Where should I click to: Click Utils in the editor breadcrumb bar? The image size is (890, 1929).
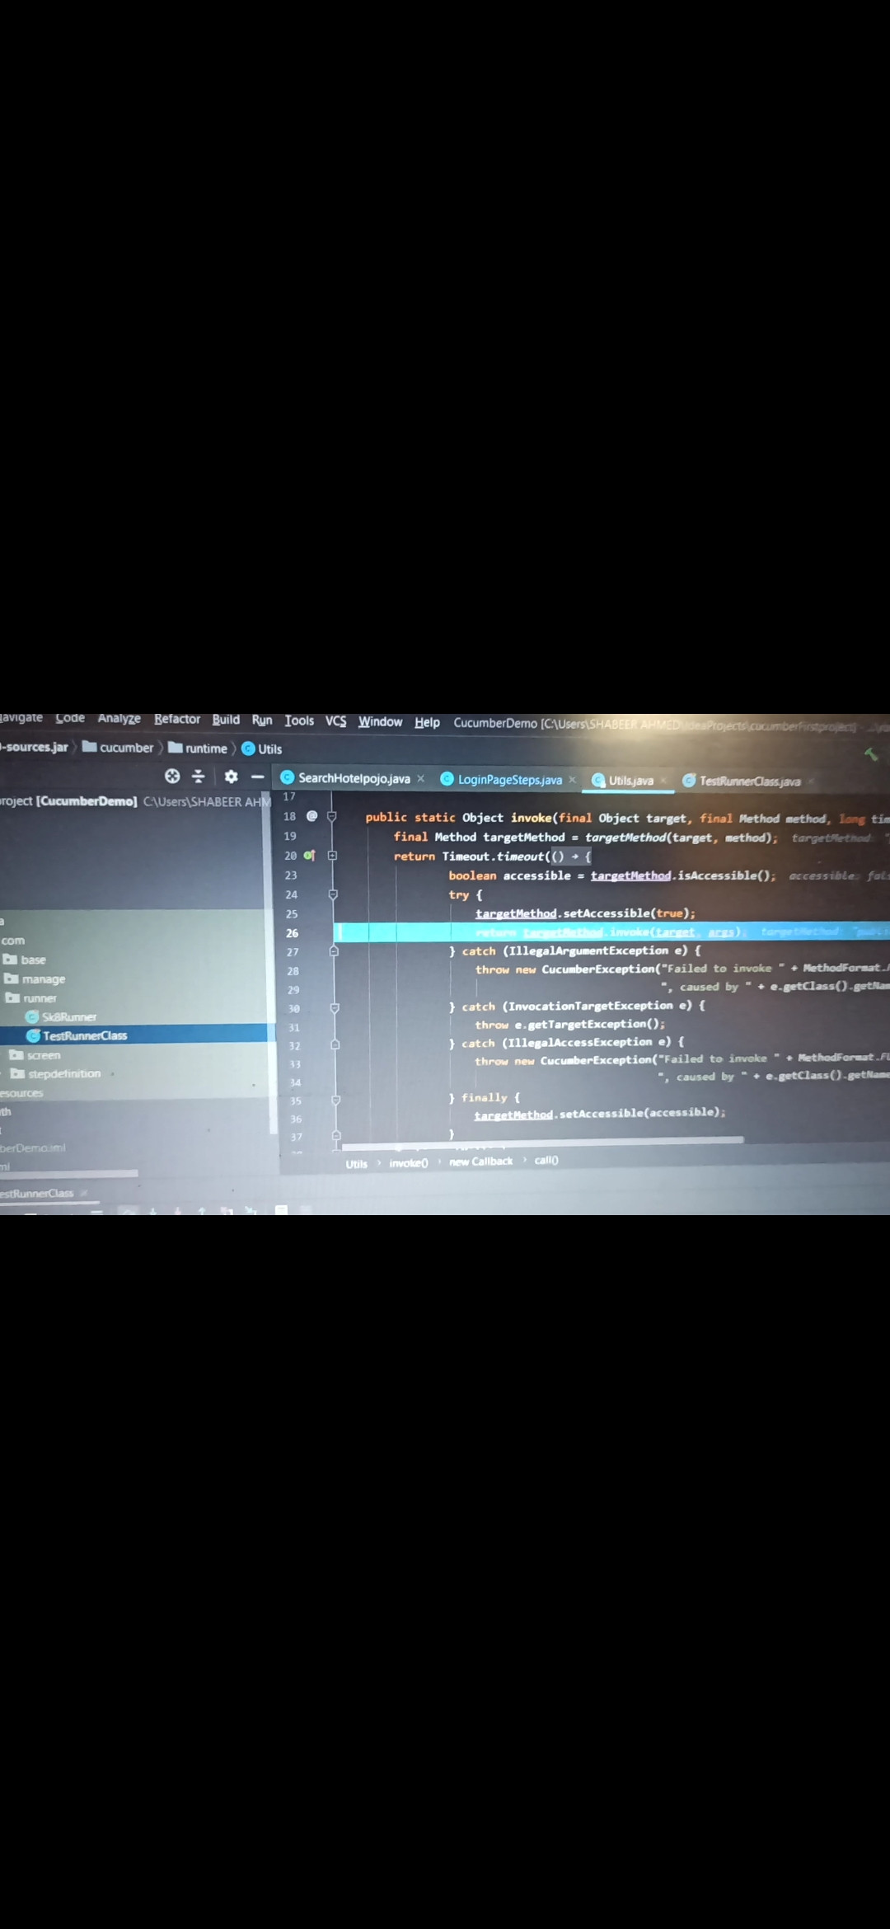[x=356, y=1164]
